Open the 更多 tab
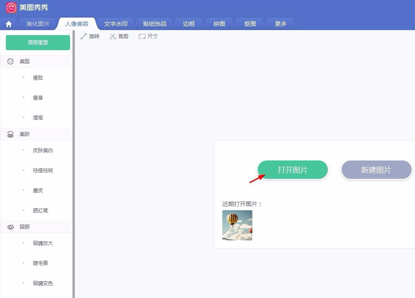 281,24
